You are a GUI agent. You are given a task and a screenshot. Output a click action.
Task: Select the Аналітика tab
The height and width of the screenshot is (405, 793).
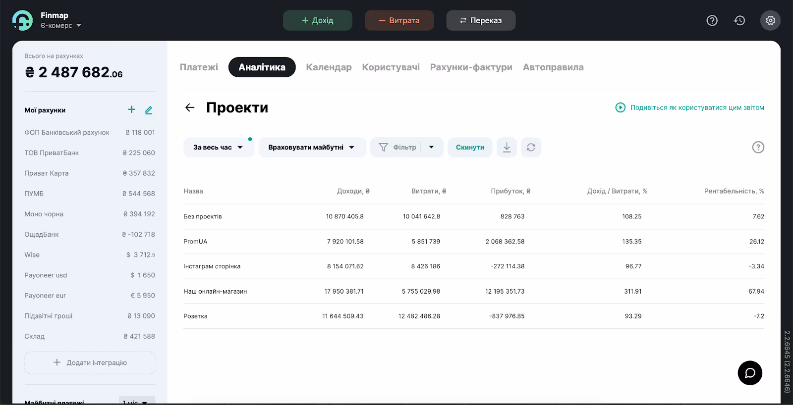[262, 67]
